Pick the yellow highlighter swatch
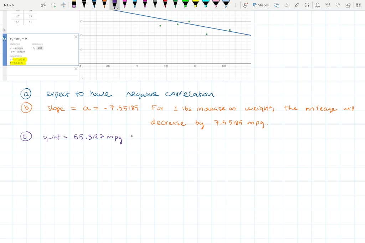 point(195,5)
